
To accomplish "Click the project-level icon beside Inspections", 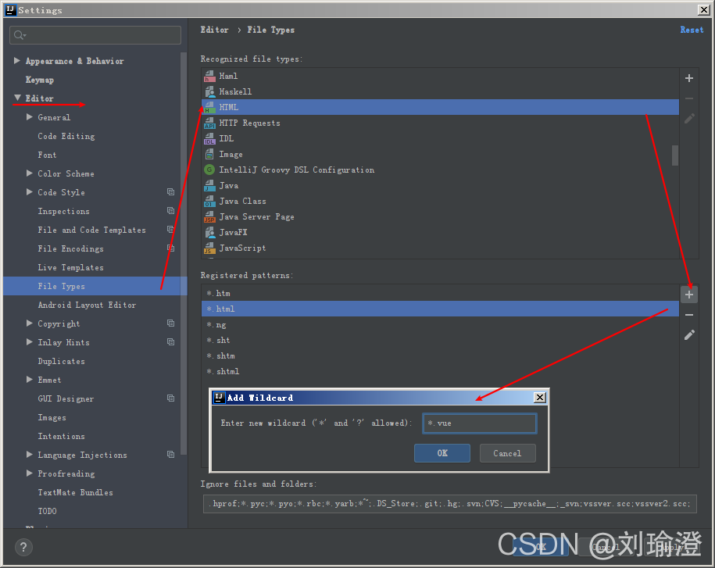I will coord(170,211).
